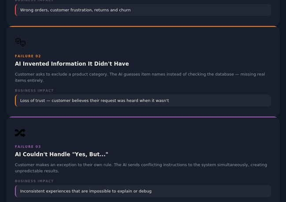
Task: Click heading "AI Invented Information It Didn't Have"
Action: (72, 64)
